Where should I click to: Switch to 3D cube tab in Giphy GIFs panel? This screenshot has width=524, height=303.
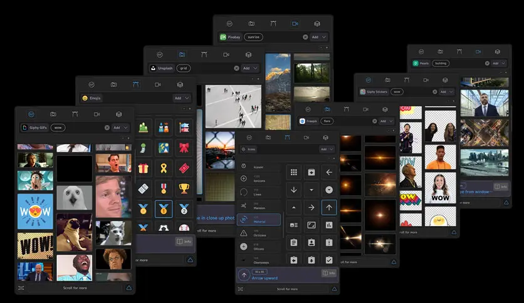(x=118, y=114)
